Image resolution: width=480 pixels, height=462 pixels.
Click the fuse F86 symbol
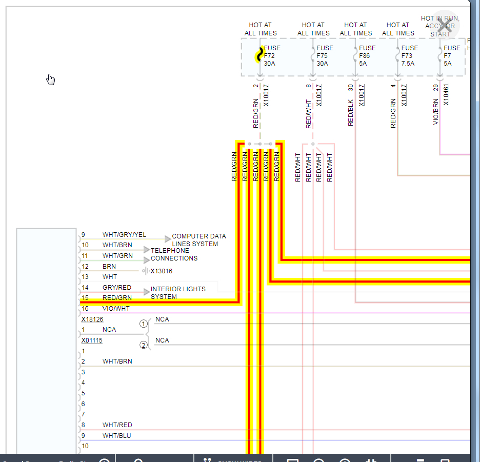point(355,55)
